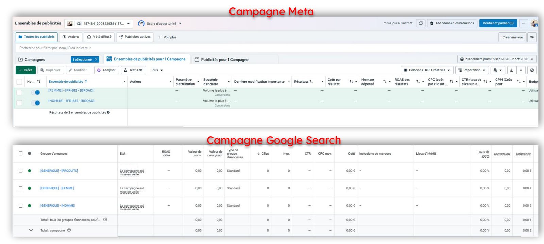
Task: Toggle off the [HOMME] - [FR-BE] - [BROAD] ad set
Action: (x=35, y=103)
